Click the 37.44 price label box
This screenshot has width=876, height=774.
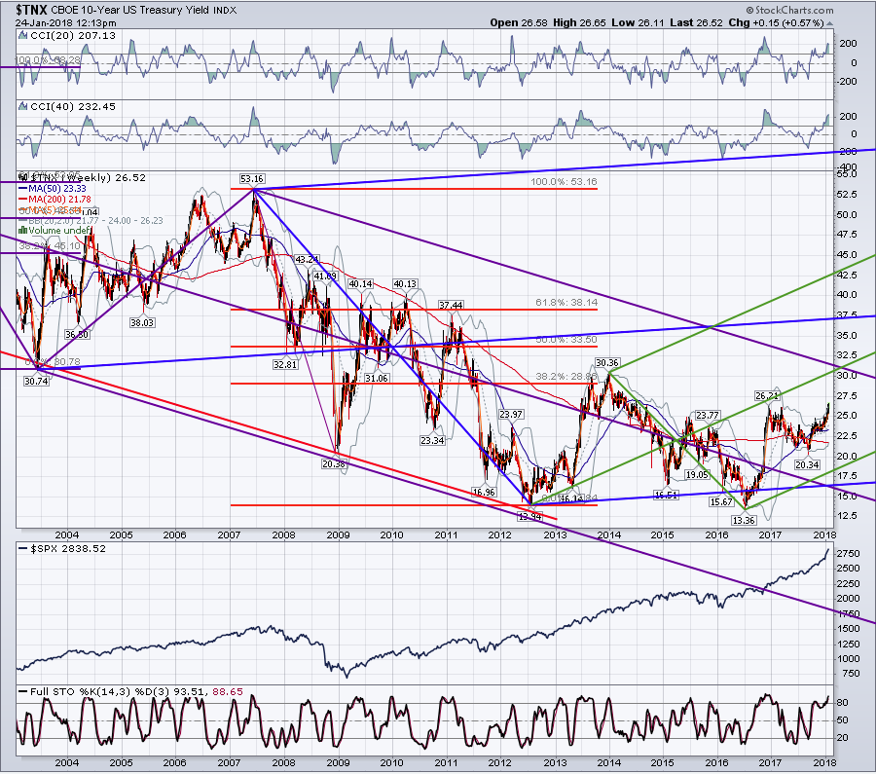(451, 305)
